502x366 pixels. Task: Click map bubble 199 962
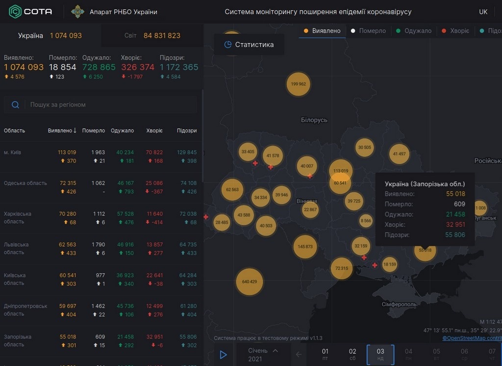coord(299,84)
